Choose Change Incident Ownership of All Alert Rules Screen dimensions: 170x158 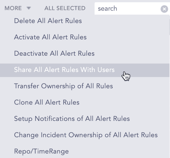click(86, 135)
